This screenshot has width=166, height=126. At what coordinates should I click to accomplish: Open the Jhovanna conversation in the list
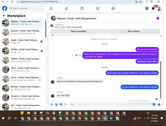(22, 97)
